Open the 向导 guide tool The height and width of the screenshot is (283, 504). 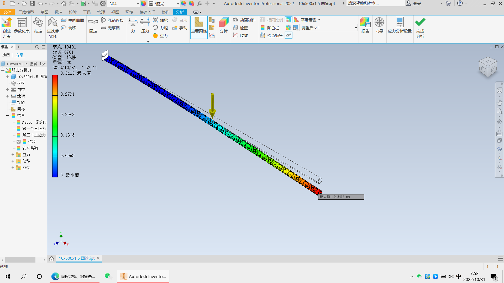[x=379, y=25]
